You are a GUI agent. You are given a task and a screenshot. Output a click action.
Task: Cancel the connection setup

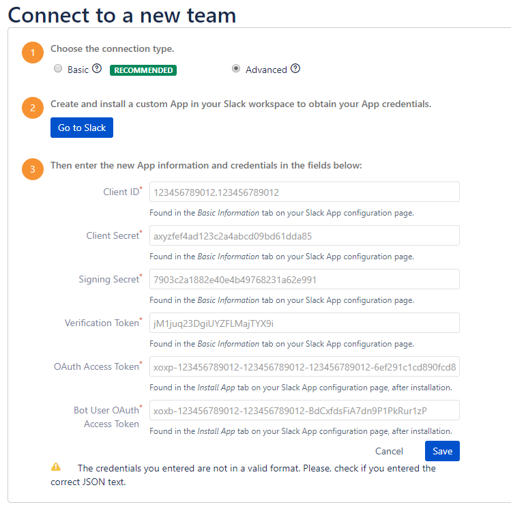click(x=389, y=451)
